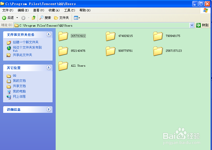
Task: Click the 我的文档 link
Action: pyautogui.click(x=19, y=81)
